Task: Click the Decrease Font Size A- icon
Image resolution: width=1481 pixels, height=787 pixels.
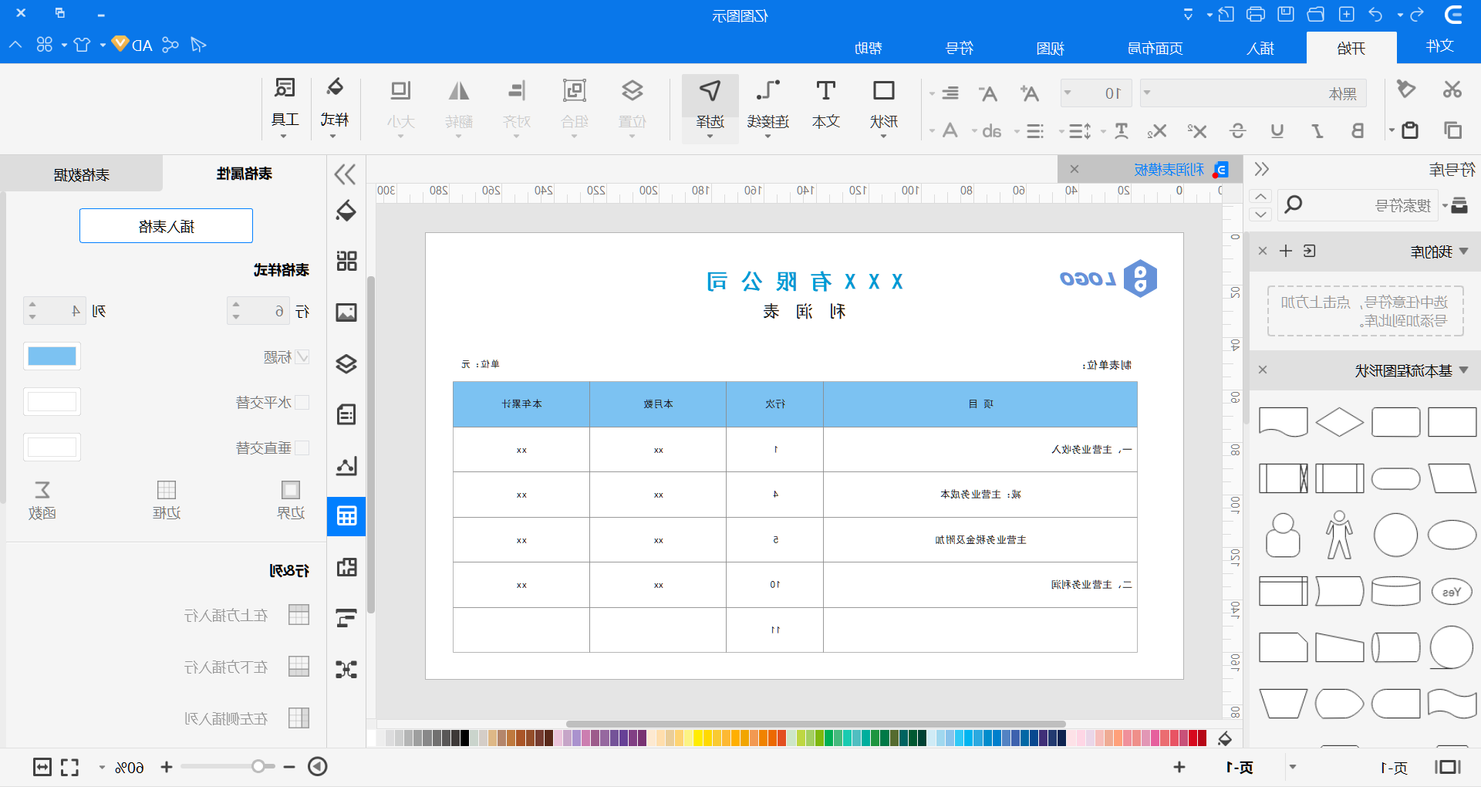Action: pos(988,93)
